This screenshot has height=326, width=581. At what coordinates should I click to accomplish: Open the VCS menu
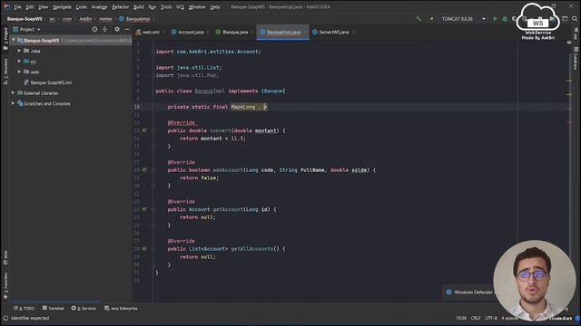tap(180, 7)
